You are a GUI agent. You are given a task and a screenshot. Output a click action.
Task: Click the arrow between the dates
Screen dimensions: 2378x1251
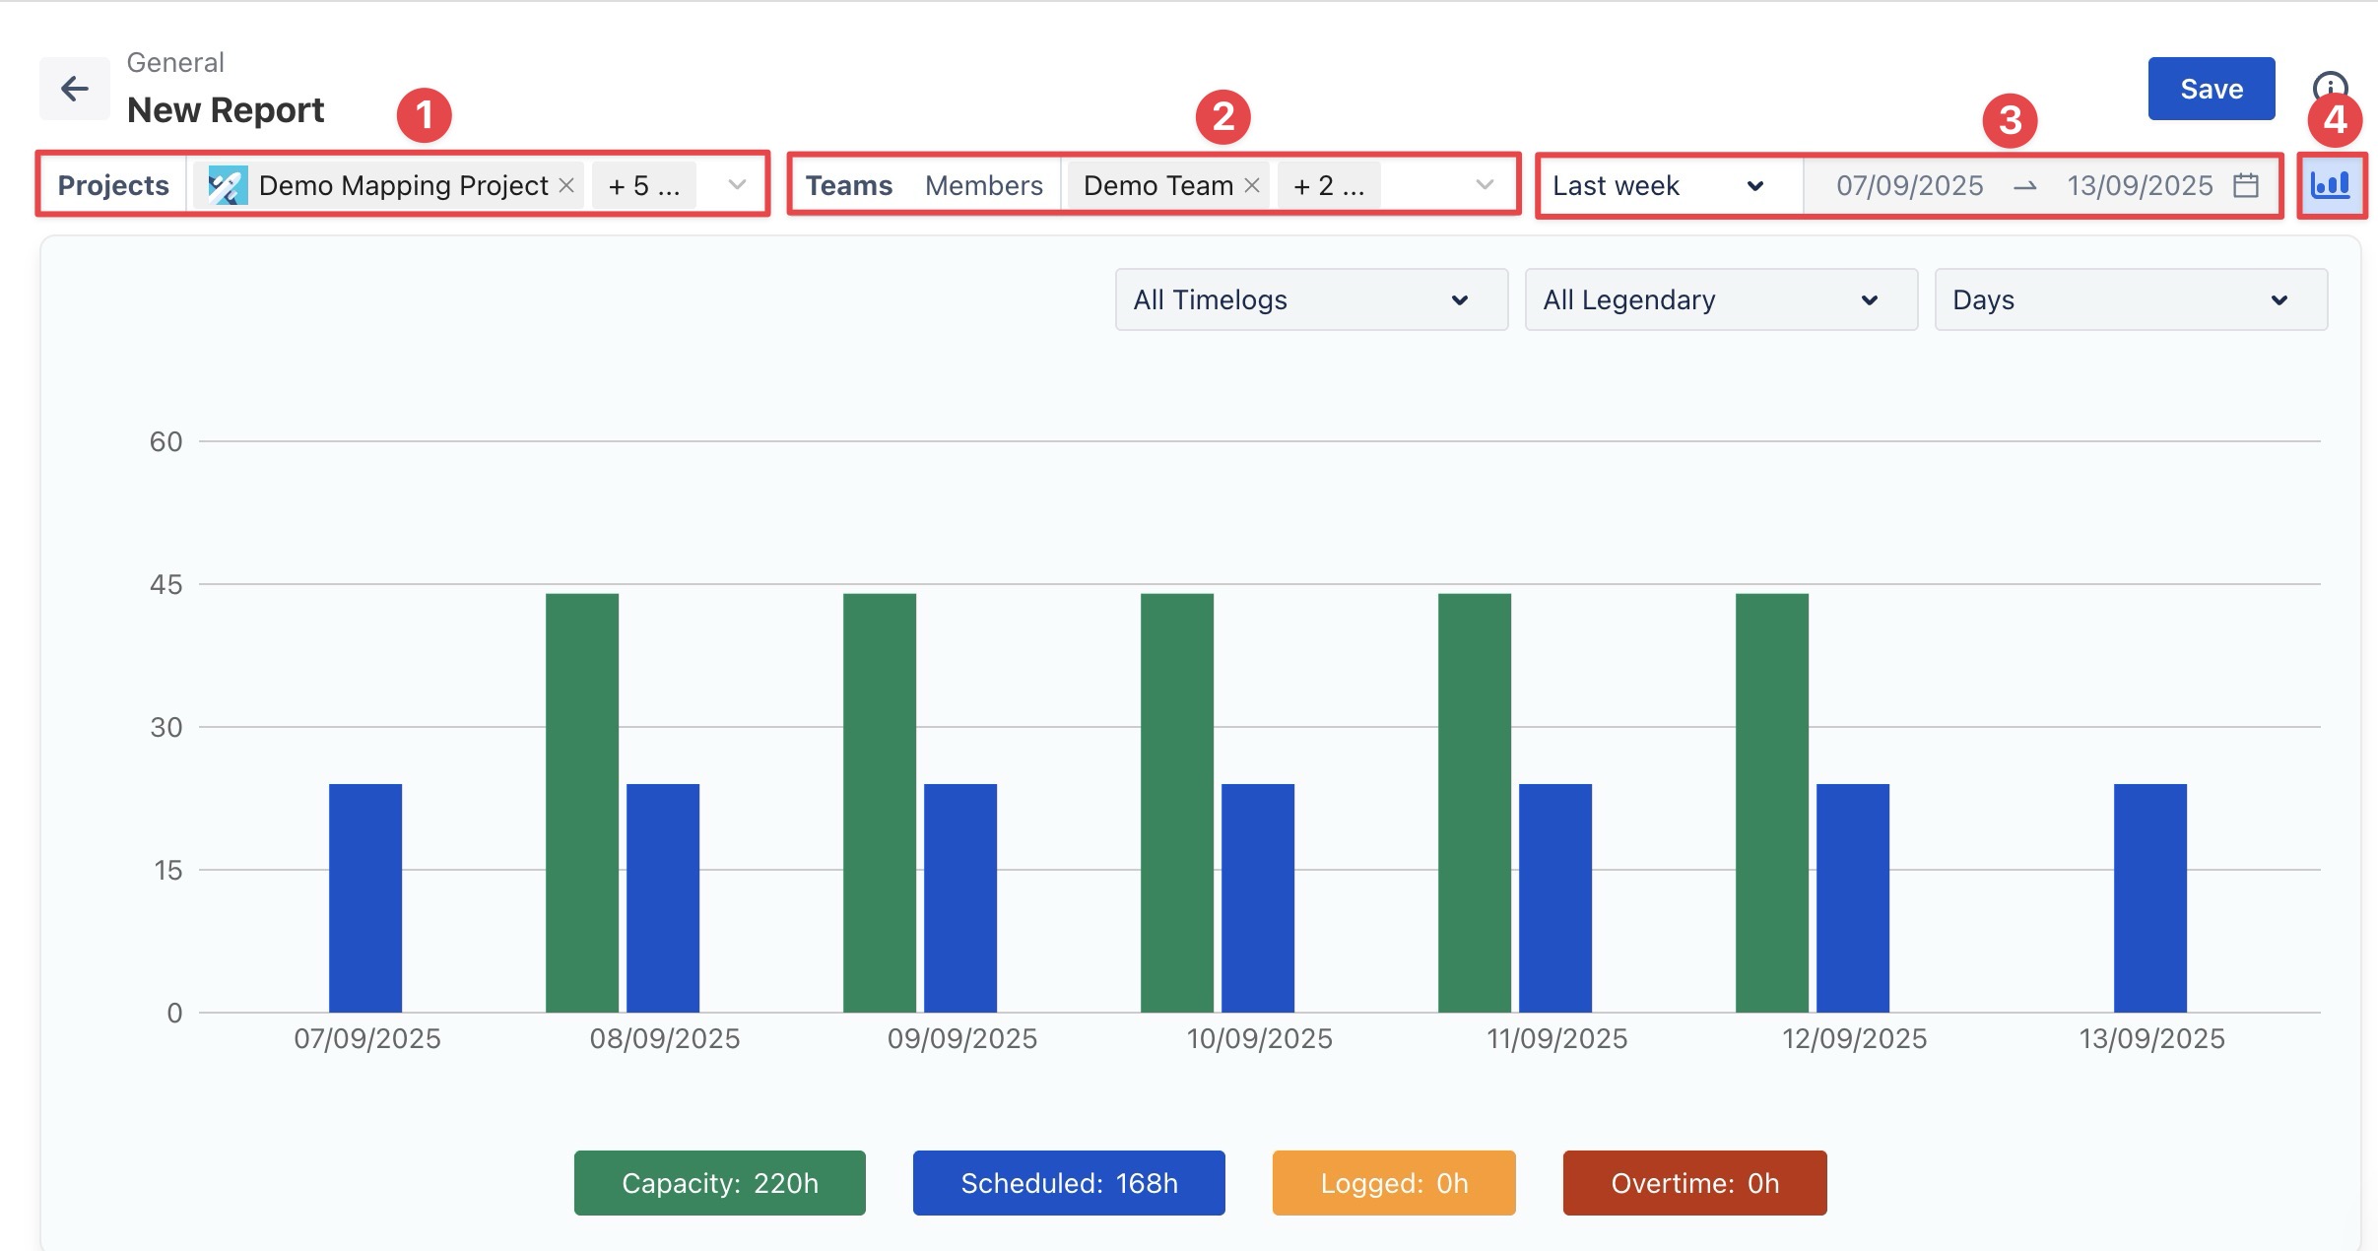pos(2024,185)
